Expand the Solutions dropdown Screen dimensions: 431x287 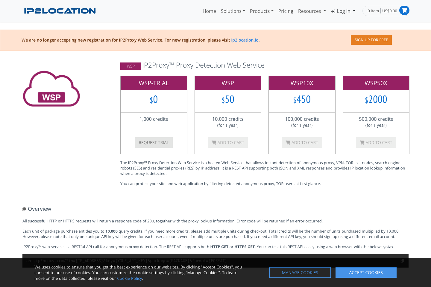(233, 11)
